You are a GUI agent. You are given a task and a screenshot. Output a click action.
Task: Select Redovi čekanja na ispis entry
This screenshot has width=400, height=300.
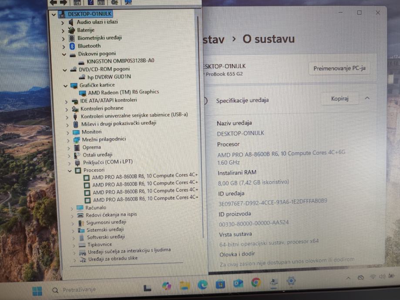click(111, 215)
